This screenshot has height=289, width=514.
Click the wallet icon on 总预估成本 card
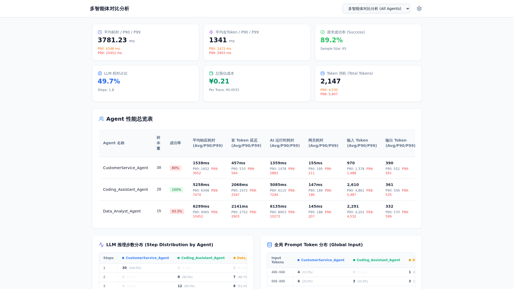pos(211,73)
